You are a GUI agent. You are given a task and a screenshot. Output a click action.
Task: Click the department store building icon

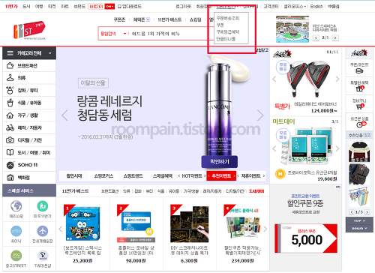(10, 178)
